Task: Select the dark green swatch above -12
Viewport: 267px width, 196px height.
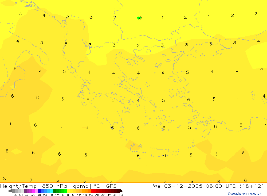Action: point(54,191)
